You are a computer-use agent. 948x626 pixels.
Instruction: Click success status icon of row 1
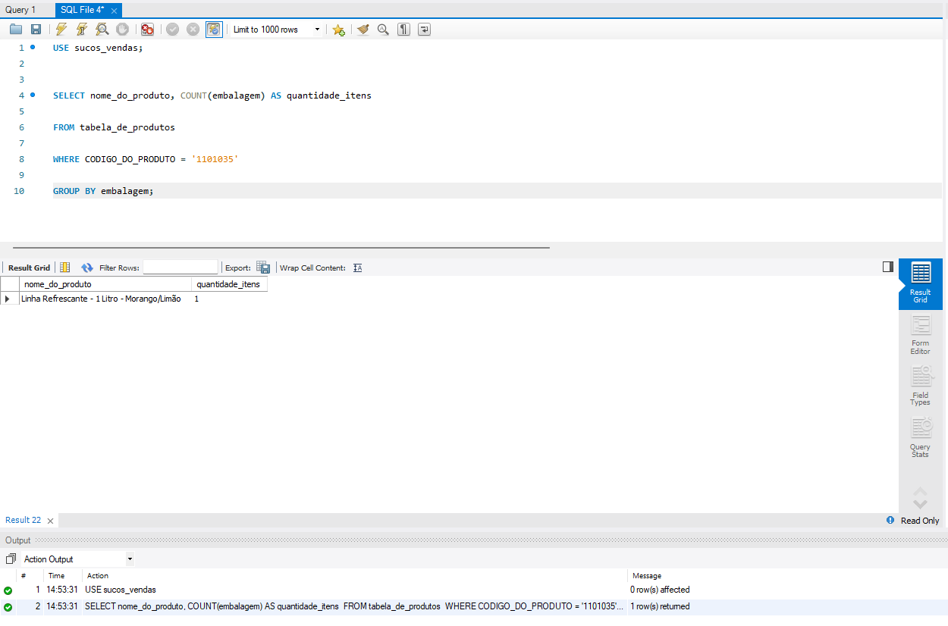coord(8,590)
